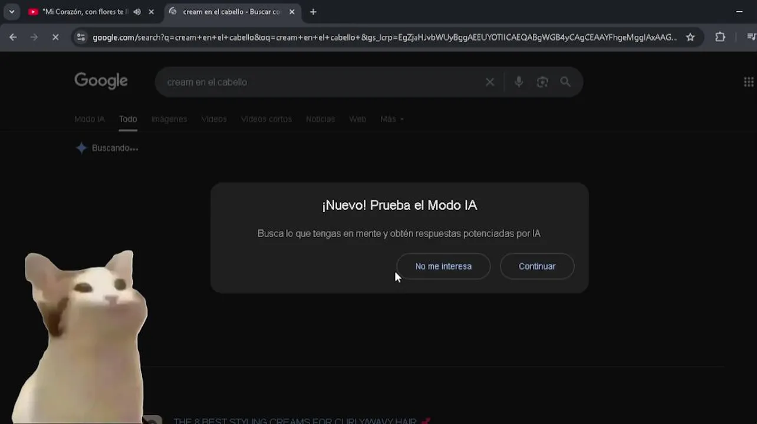Image resolution: width=757 pixels, height=424 pixels.
Task: Stop loading the page
Action: [x=55, y=37]
